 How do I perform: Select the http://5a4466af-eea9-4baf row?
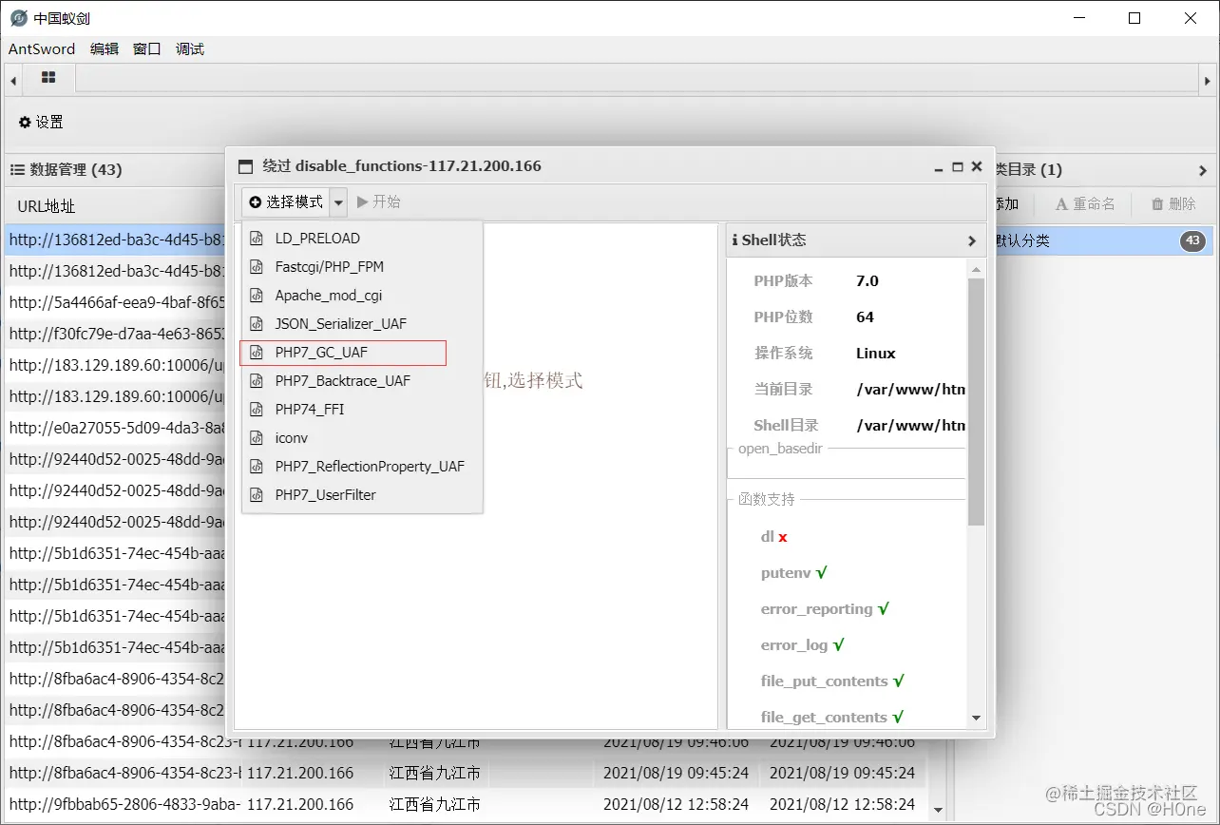tap(117, 302)
